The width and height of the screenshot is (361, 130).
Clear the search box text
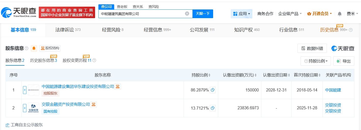[187, 14]
